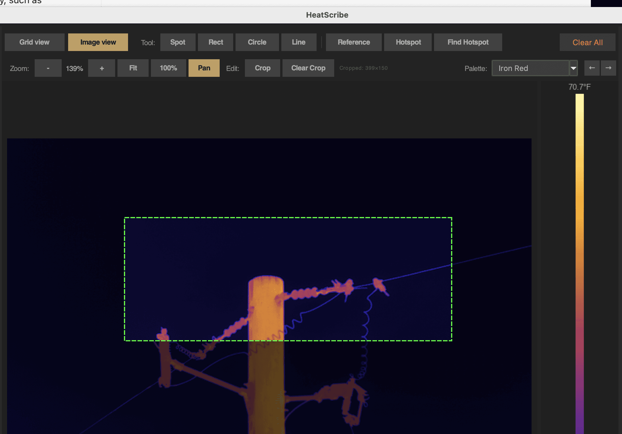Choose the Spot measurement tool
Viewport: 622px width, 434px height.
tap(178, 42)
